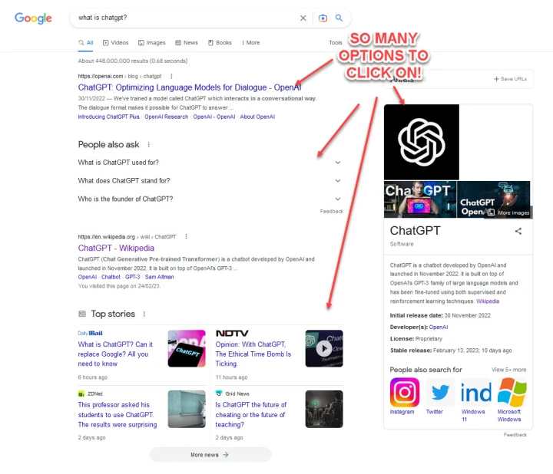Click the Top stories newspaper icon
Screen dimensions: 553x474
click(82, 314)
